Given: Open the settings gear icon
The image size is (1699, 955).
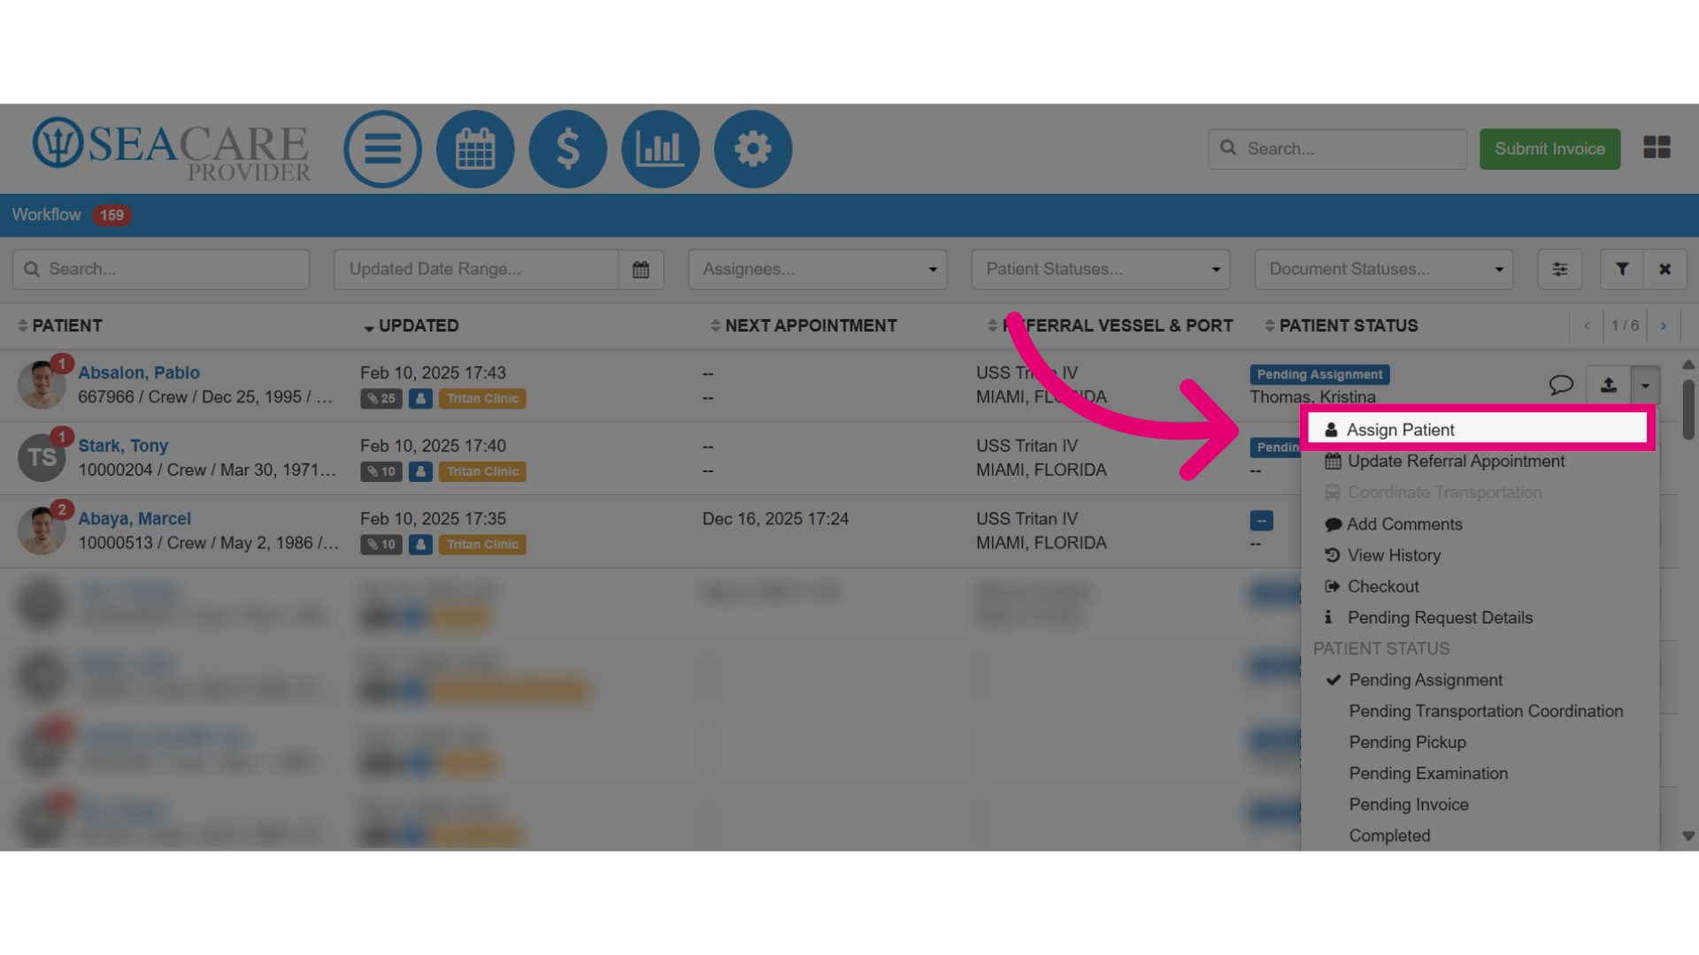Looking at the screenshot, I should 753,149.
